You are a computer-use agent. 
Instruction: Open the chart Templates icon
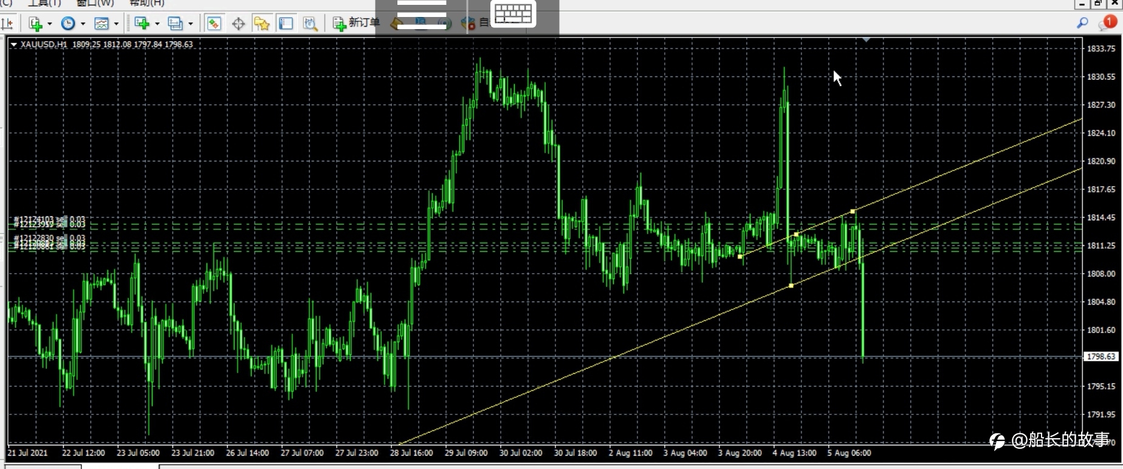point(101,24)
